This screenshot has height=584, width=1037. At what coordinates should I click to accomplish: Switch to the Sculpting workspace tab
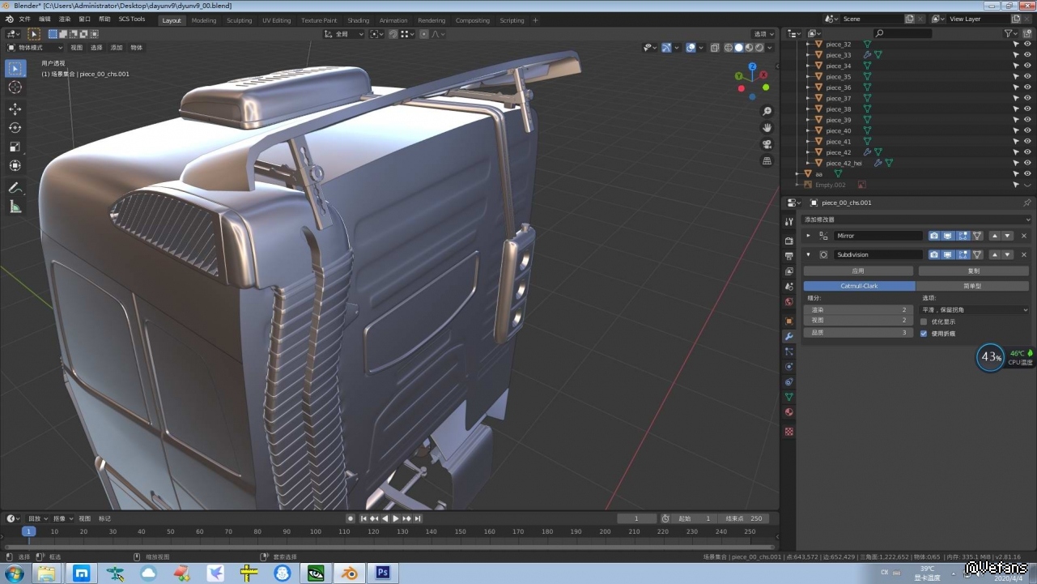239,20
